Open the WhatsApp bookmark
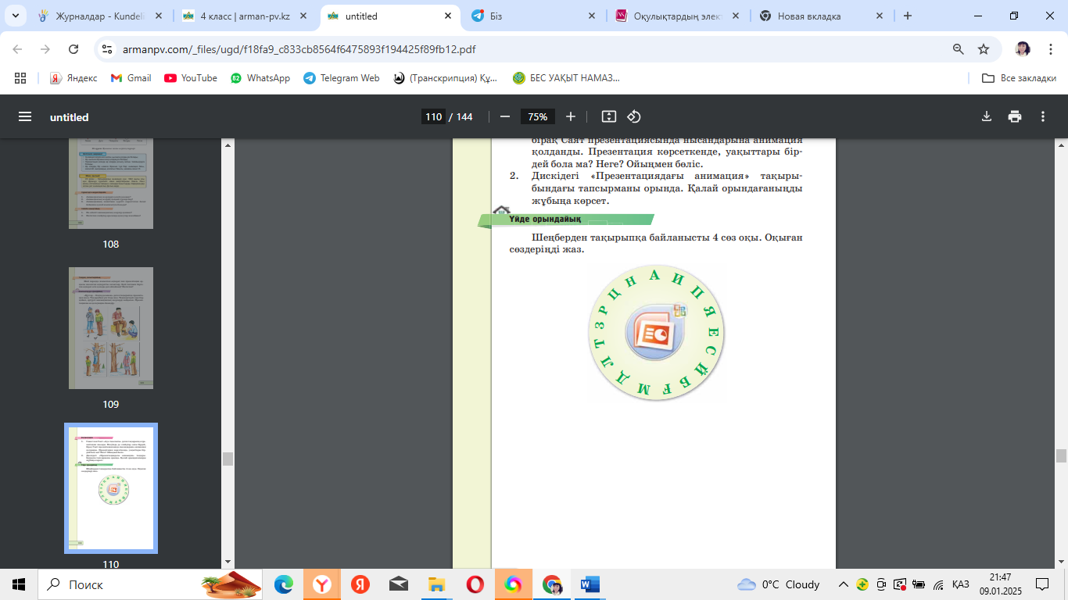 pos(260,78)
